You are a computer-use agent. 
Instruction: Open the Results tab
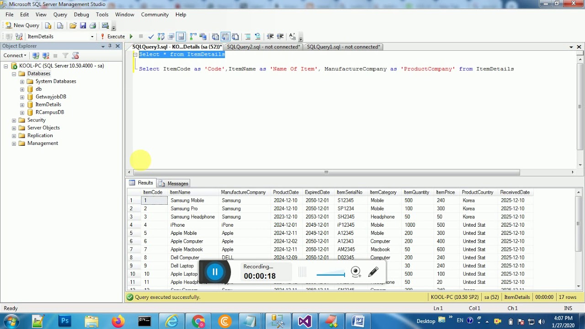(x=141, y=183)
